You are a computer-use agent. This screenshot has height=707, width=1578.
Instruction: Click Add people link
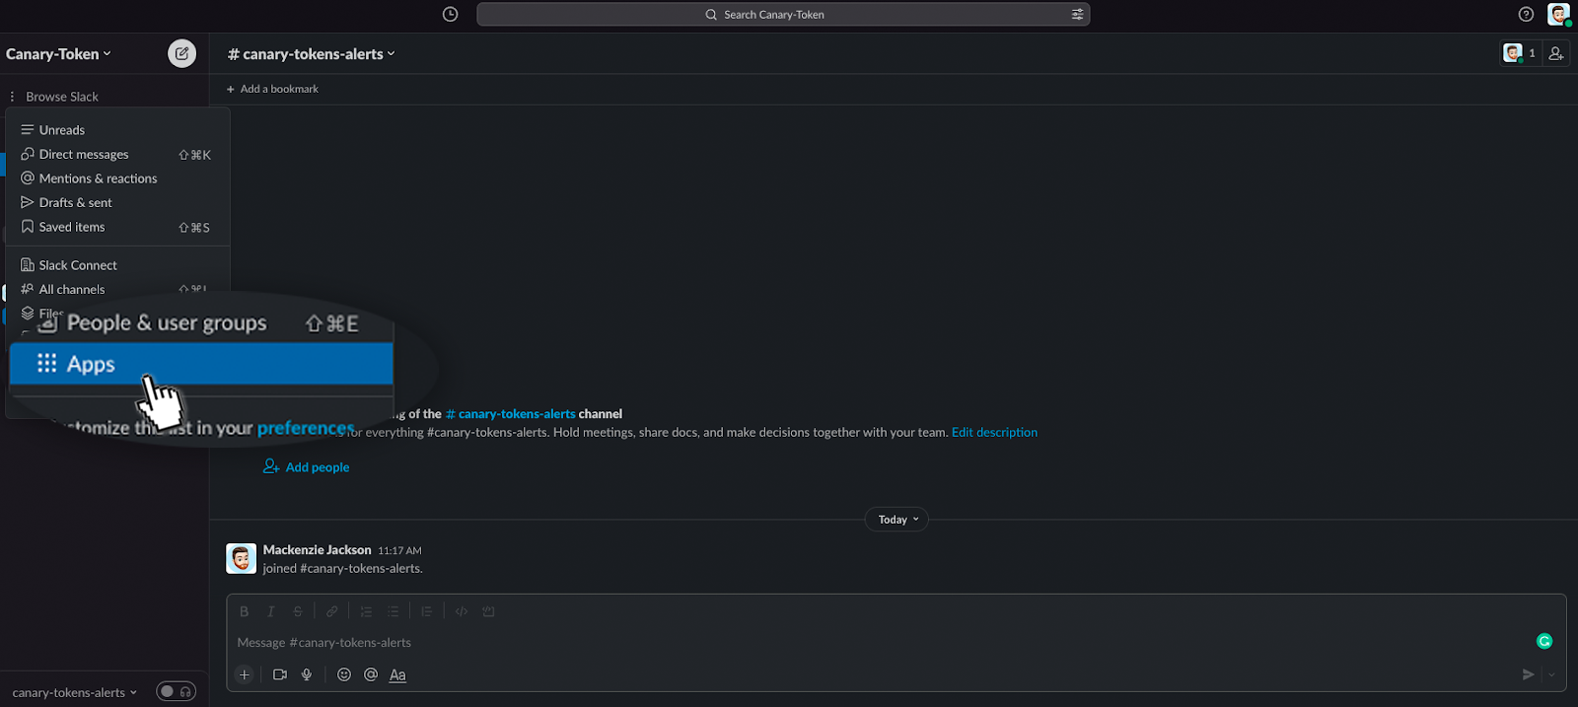click(306, 467)
